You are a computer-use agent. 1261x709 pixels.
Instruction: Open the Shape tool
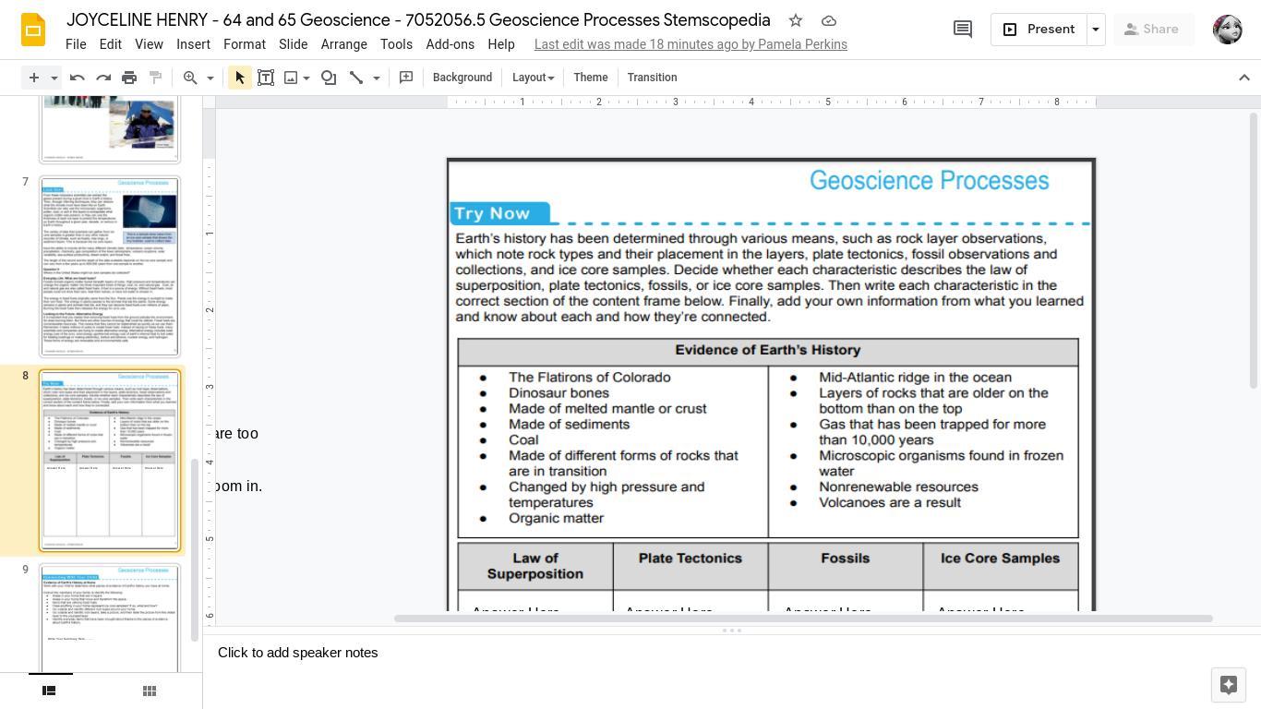(329, 78)
